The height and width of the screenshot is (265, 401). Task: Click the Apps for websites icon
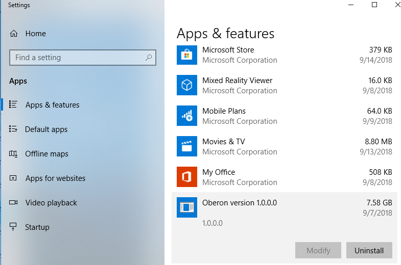(x=13, y=178)
